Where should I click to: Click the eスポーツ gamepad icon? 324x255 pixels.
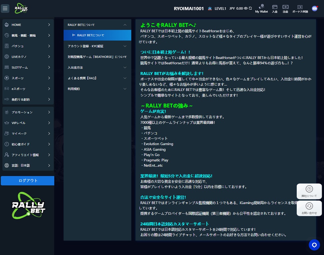coord(7,89)
